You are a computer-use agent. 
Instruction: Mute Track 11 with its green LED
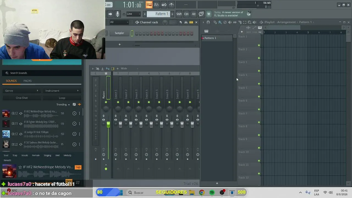(x=259, y=174)
